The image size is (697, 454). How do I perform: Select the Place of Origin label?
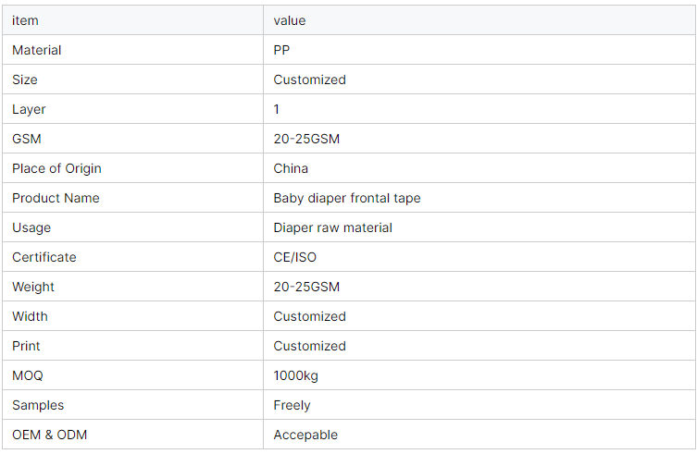(56, 168)
